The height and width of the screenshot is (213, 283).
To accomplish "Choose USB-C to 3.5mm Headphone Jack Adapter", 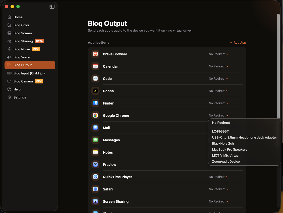I will point(244,138).
